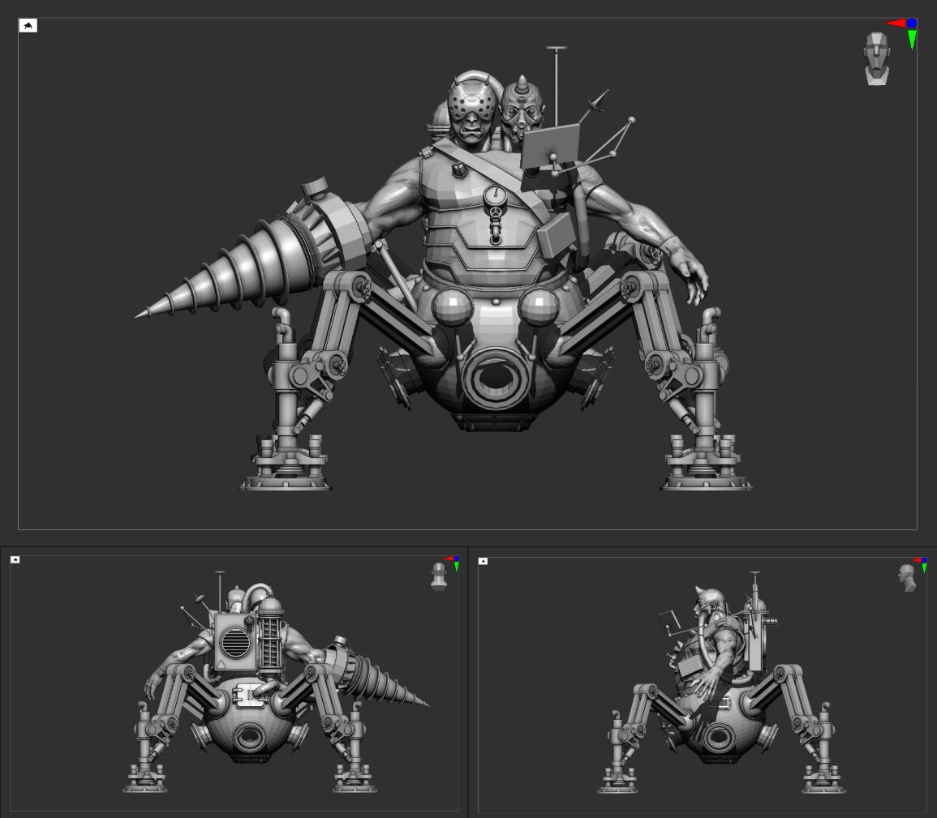Click the spotted mask on the front-view head

pyautogui.click(x=470, y=104)
